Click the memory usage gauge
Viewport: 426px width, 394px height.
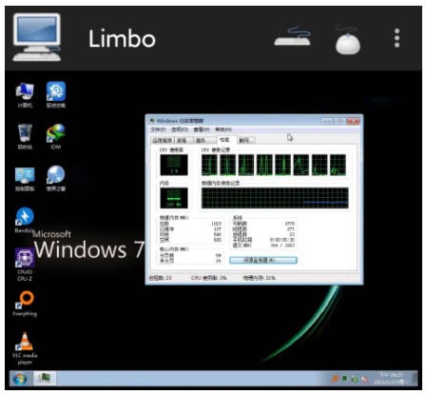[174, 198]
